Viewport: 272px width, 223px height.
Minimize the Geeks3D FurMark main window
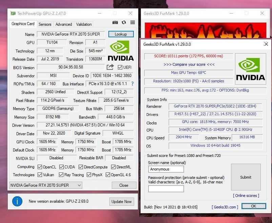click(x=231, y=13)
